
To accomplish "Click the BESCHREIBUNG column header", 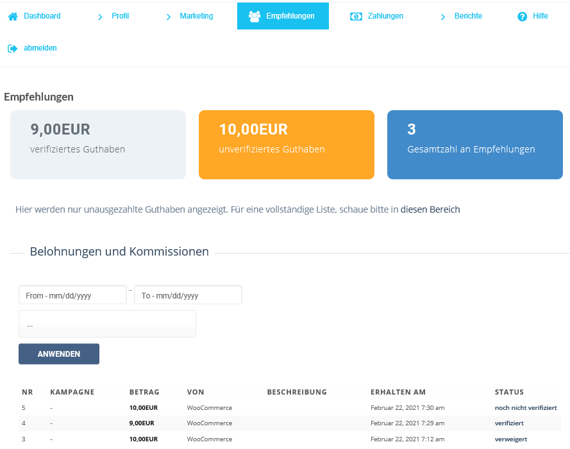I will [297, 392].
